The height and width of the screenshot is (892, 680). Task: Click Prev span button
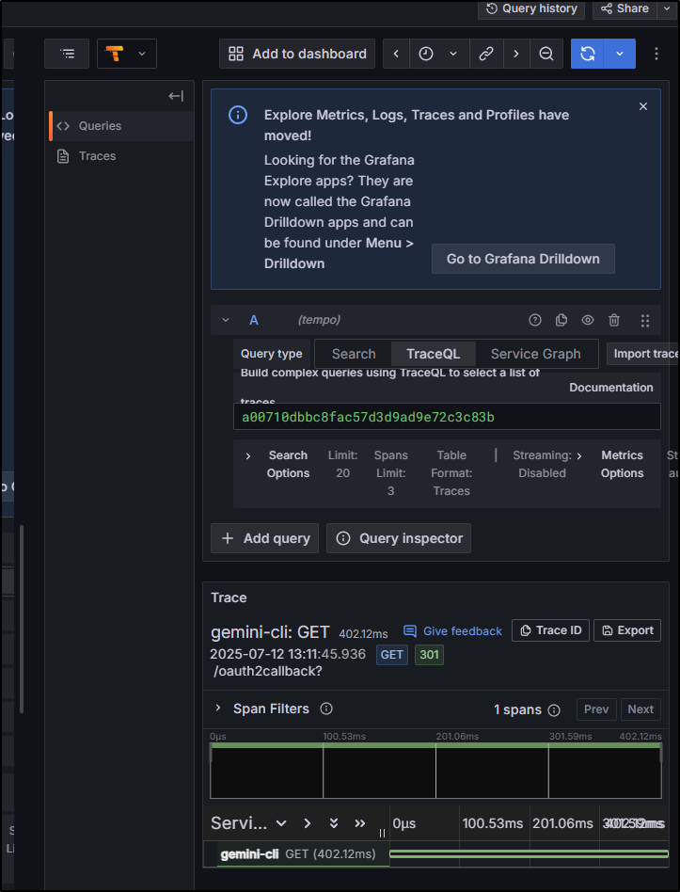[x=596, y=709]
